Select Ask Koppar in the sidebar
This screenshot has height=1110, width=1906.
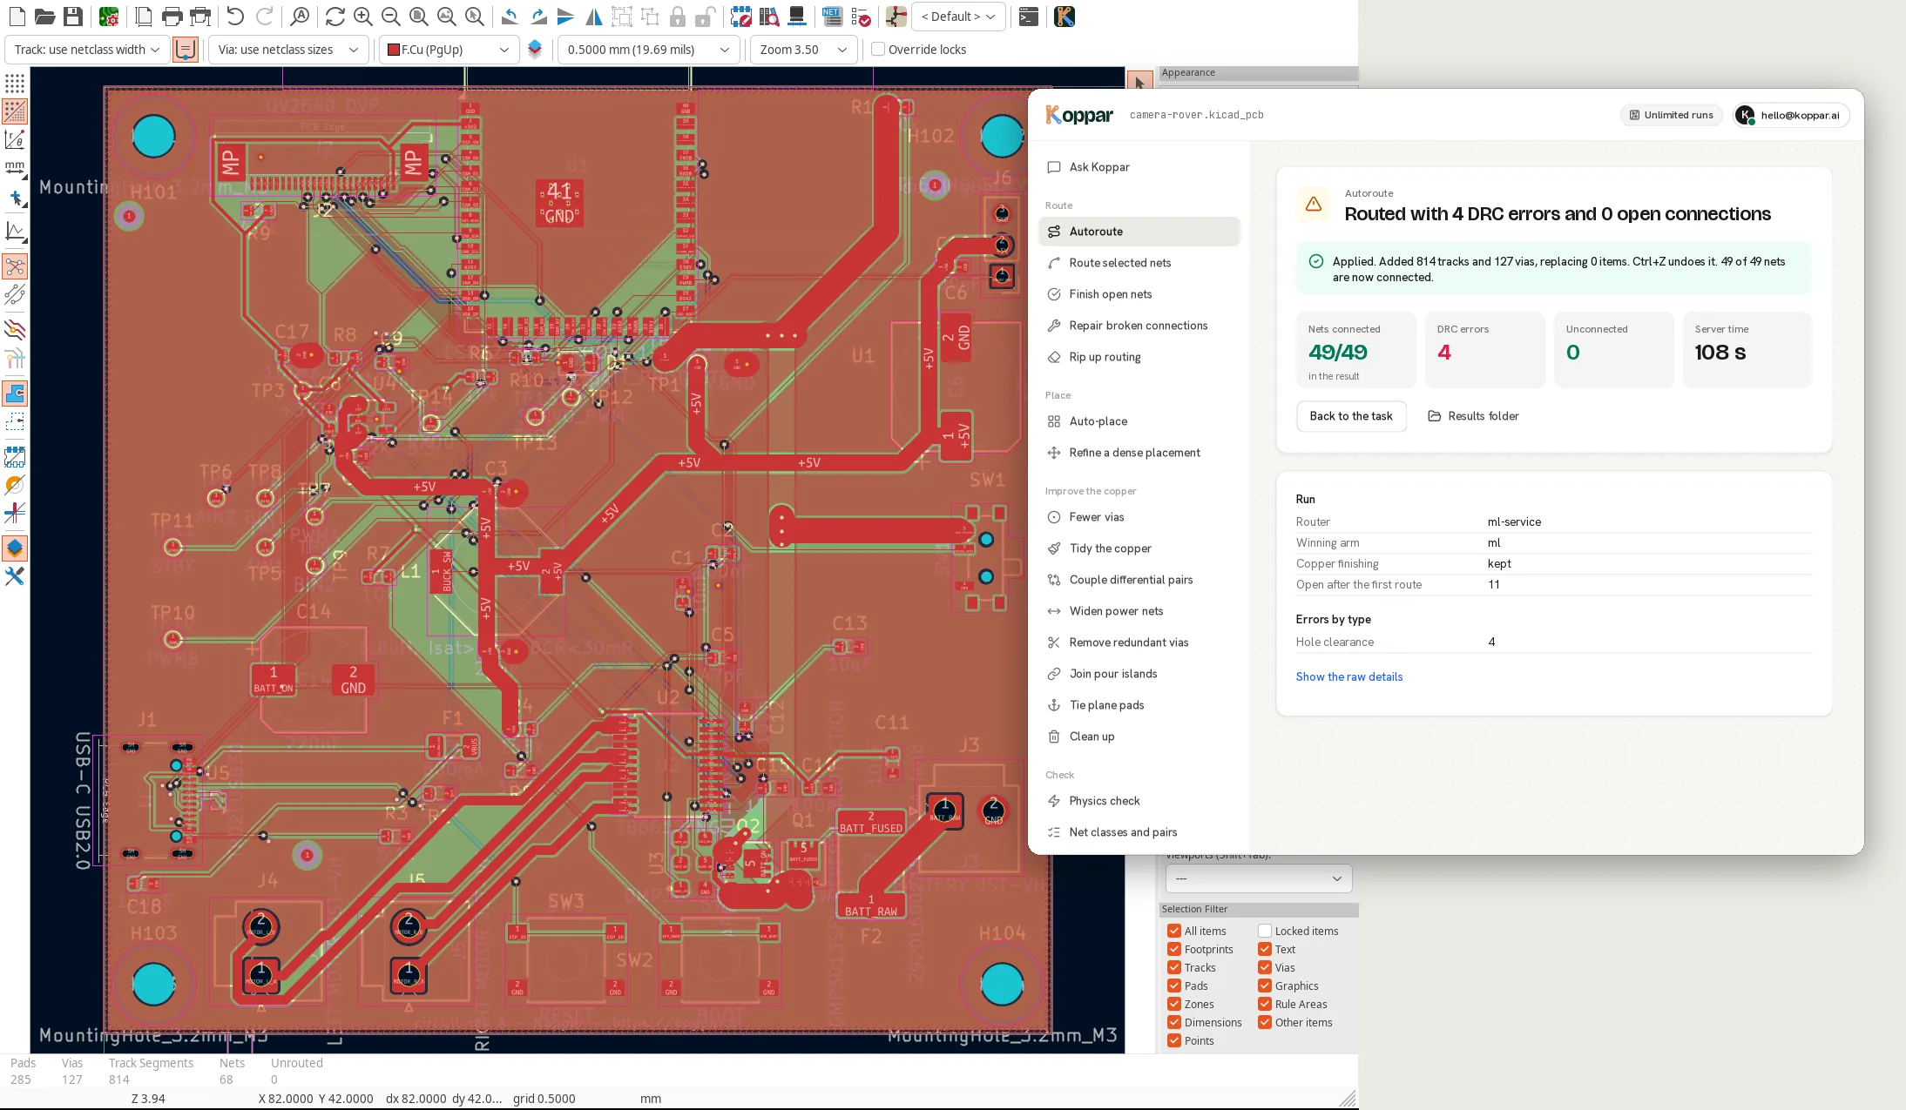(x=1139, y=167)
